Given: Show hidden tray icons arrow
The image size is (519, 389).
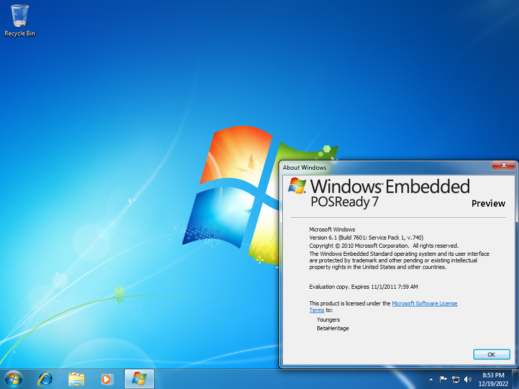Looking at the screenshot, I should point(431,379).
